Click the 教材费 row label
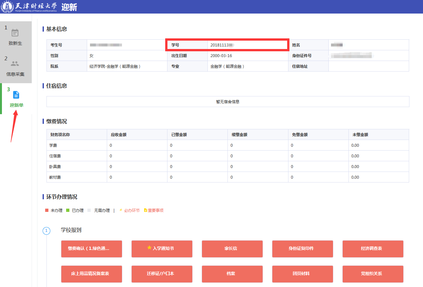Screen dimensions: 423x287 [x=55, y=177]
